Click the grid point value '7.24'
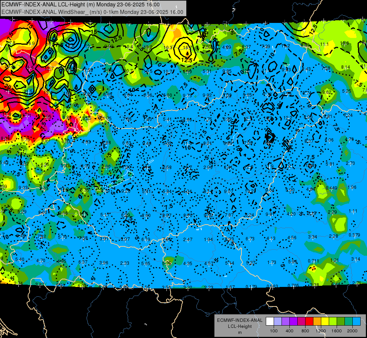 [x=348, y=115]
